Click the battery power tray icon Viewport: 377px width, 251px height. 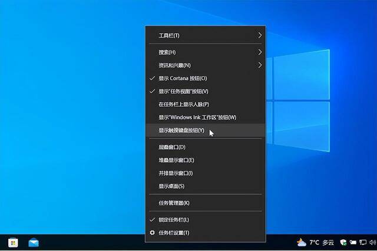353,243
